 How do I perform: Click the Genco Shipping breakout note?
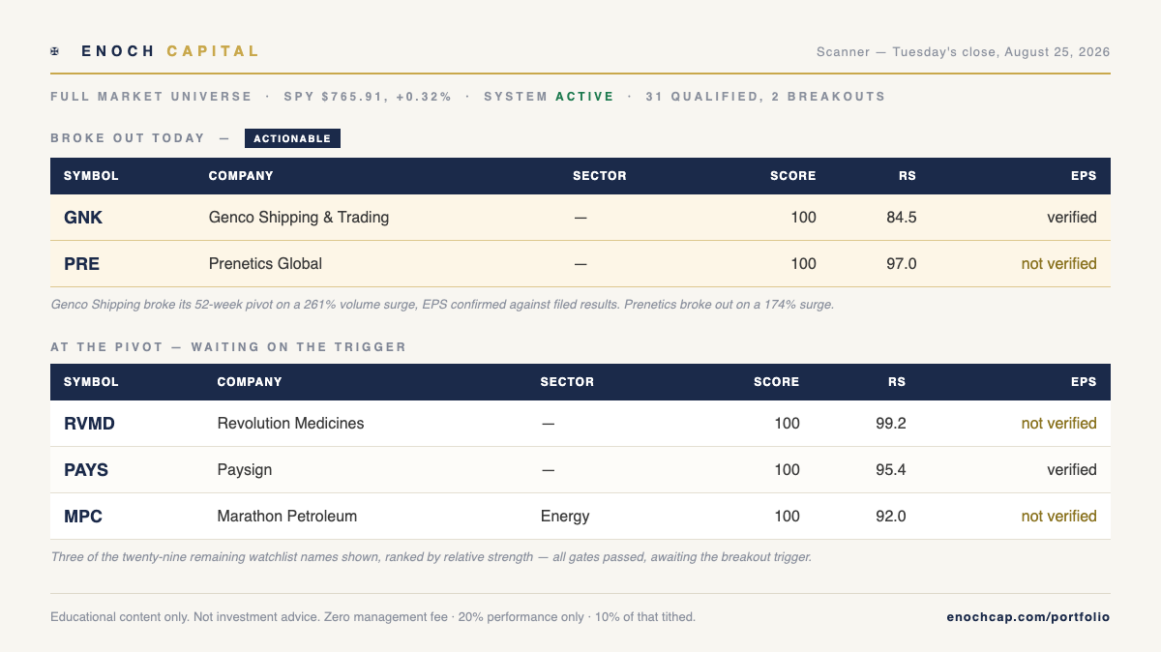click(442, 305)
